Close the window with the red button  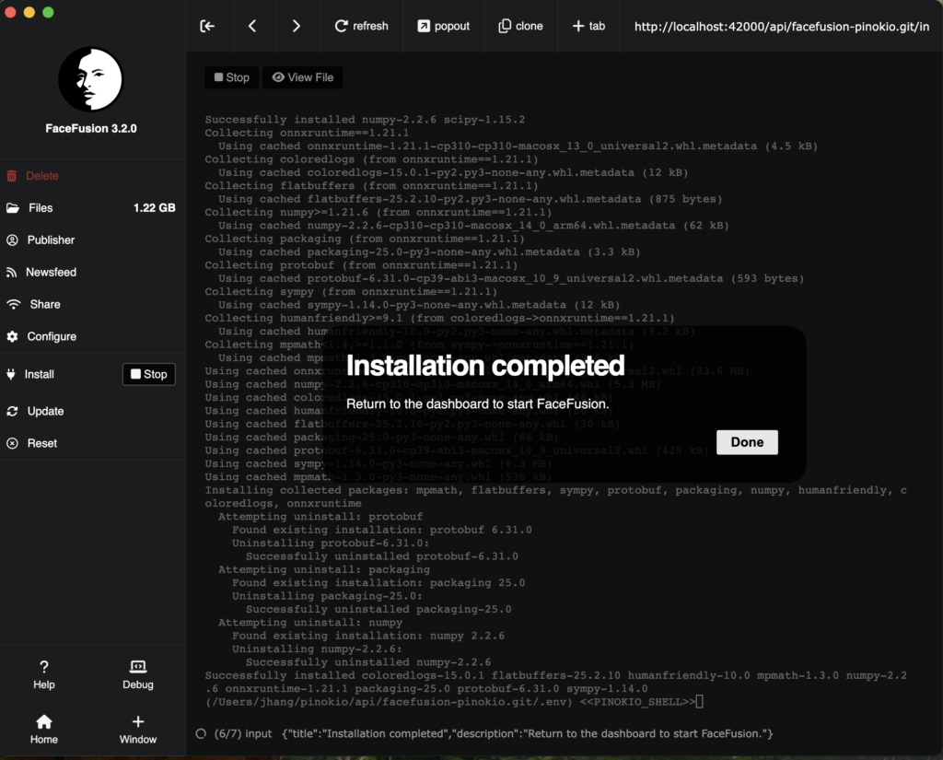[10, 13]
